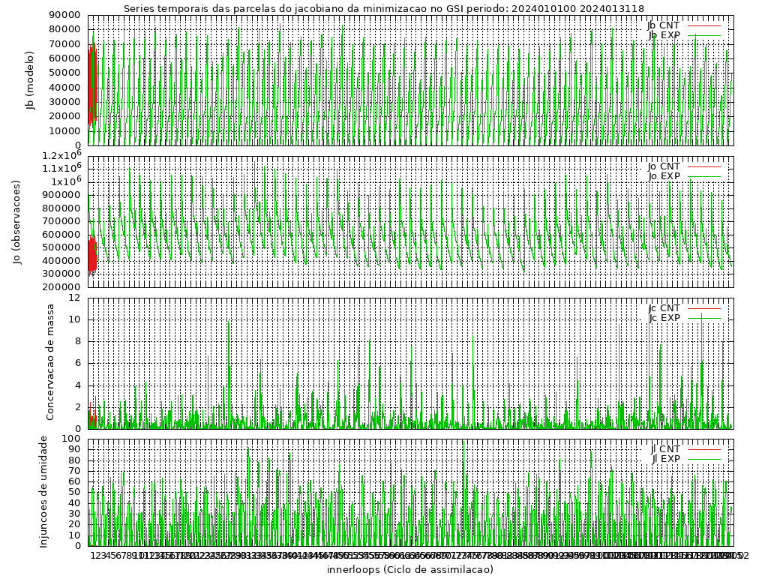
Task: Click the 90000 tick on Jb axis
Action: coord(64,15)
